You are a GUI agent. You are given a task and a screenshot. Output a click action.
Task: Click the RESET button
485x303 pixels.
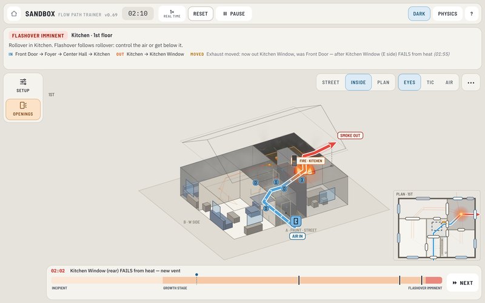click(201, 13)
